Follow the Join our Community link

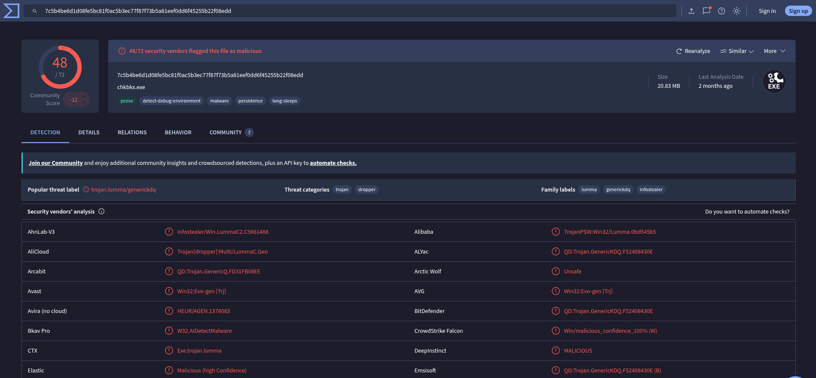[x=55, y=163]
